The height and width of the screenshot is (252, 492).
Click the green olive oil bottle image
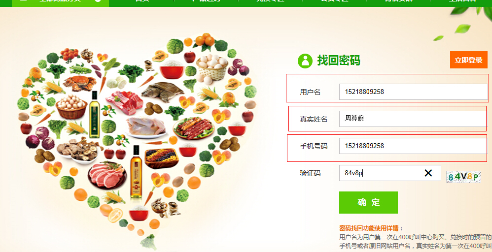(94, 115)
